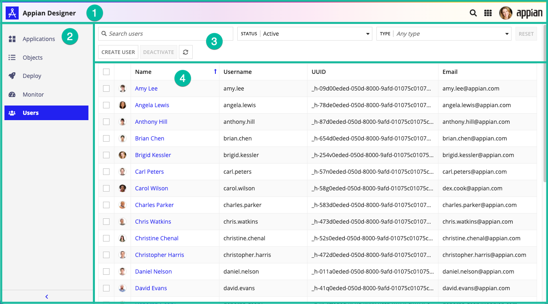Screen dimensions: 548x304
Task: Click Brian Chen's avatar picture
Action: [x=122, y=138]
